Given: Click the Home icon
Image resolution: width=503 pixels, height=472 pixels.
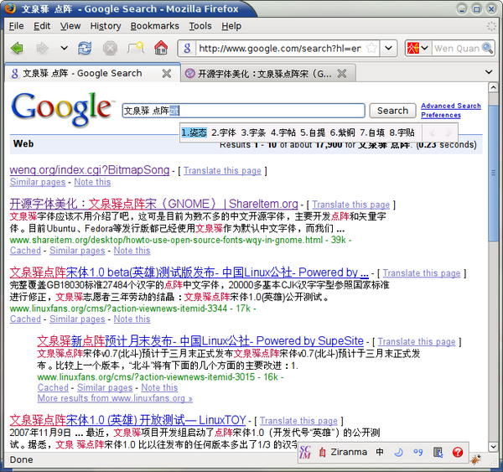Looking at the screenshot, I should click(x=161, y=49).
